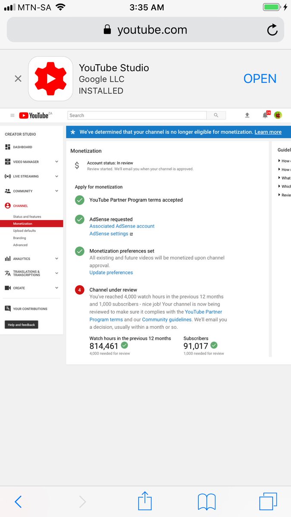Open Branding settings

[19, 238]
